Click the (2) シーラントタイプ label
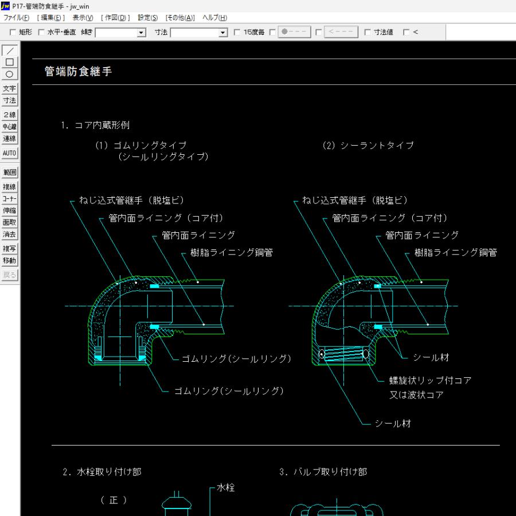The width and height of the screenshot is (516, 516). (368, 146)
